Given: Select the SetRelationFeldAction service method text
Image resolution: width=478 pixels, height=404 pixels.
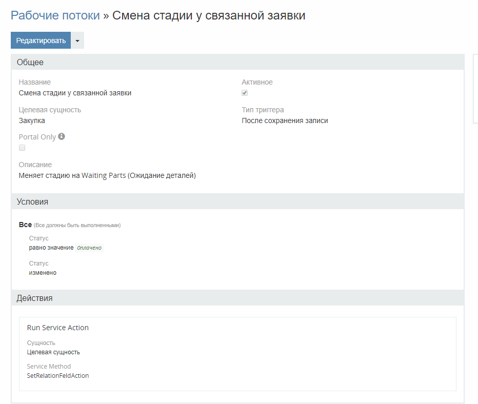Looking at the screenshot, I should tap(57, 376).
